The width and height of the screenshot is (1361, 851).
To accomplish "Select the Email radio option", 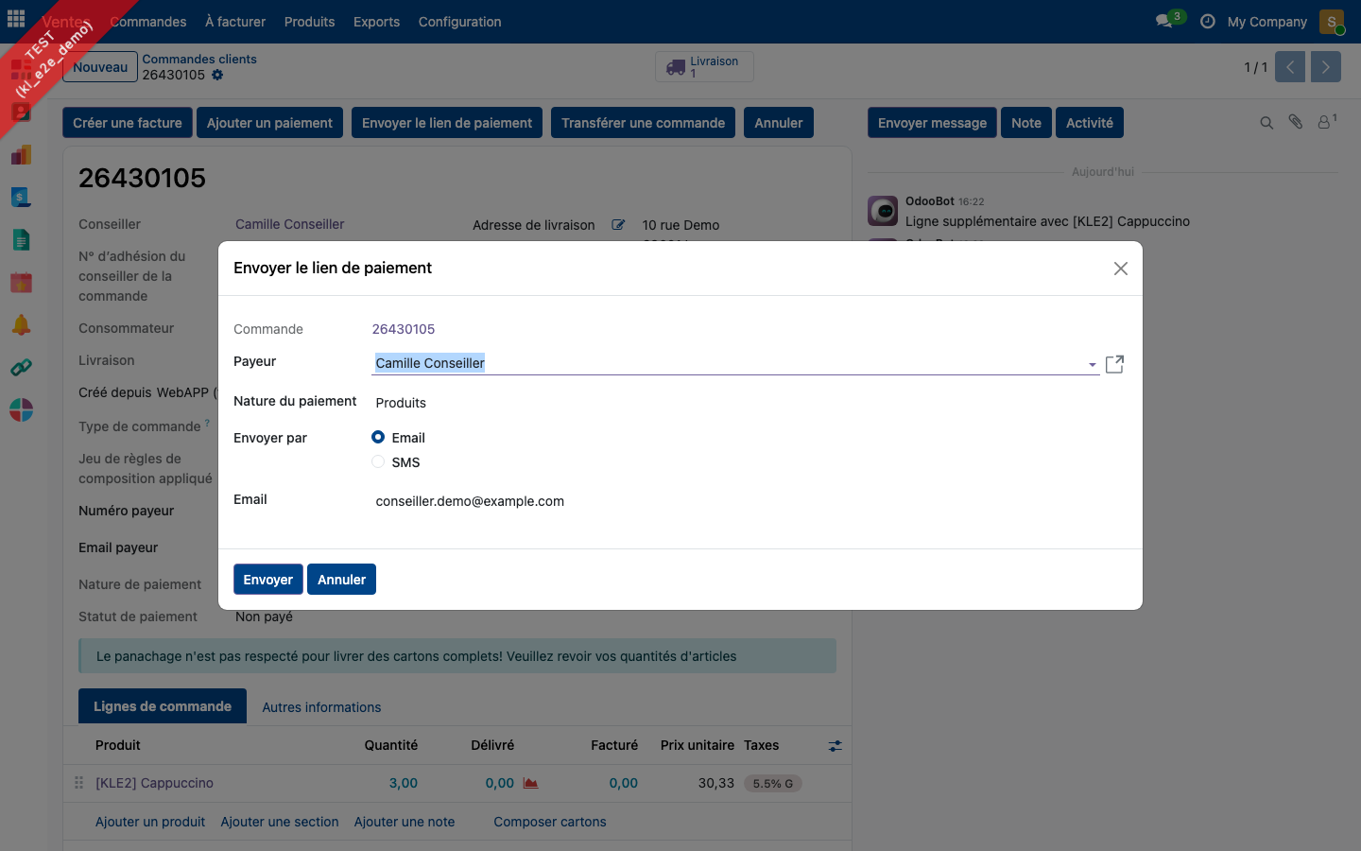I will (x=378, y=437).
